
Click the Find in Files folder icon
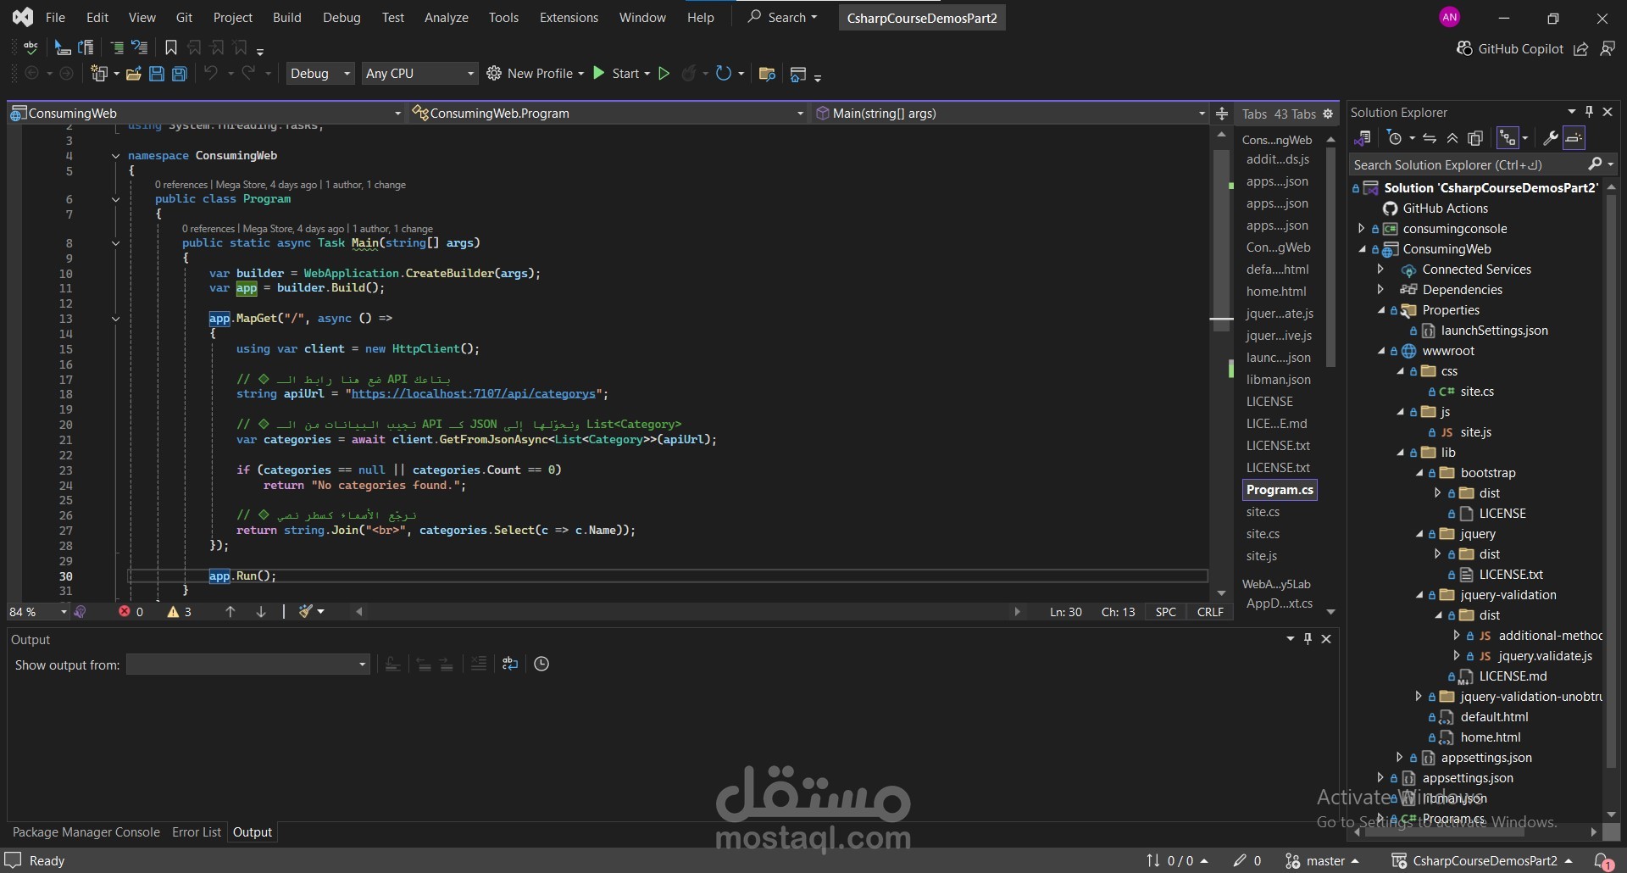tap(768, 74)
